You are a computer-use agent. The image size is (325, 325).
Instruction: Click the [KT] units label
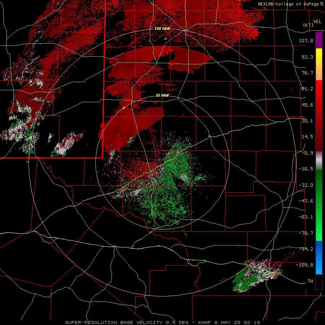click(308, 25)
